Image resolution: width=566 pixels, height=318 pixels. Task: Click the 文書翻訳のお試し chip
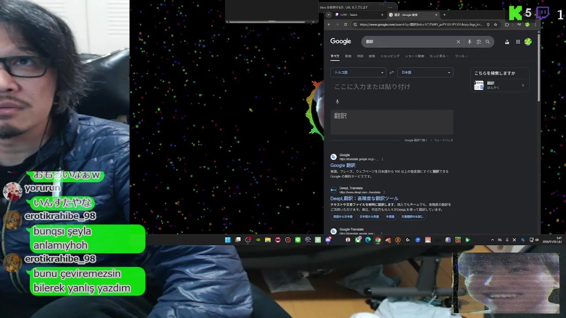(x=412, y=217)
